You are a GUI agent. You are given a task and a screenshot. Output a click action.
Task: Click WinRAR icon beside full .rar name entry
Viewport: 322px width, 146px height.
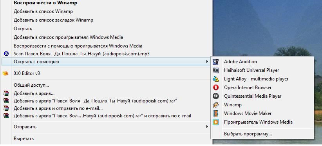click(x=6, y=101)
